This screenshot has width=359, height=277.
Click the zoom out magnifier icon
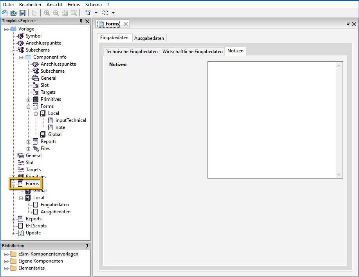(56, 13)
